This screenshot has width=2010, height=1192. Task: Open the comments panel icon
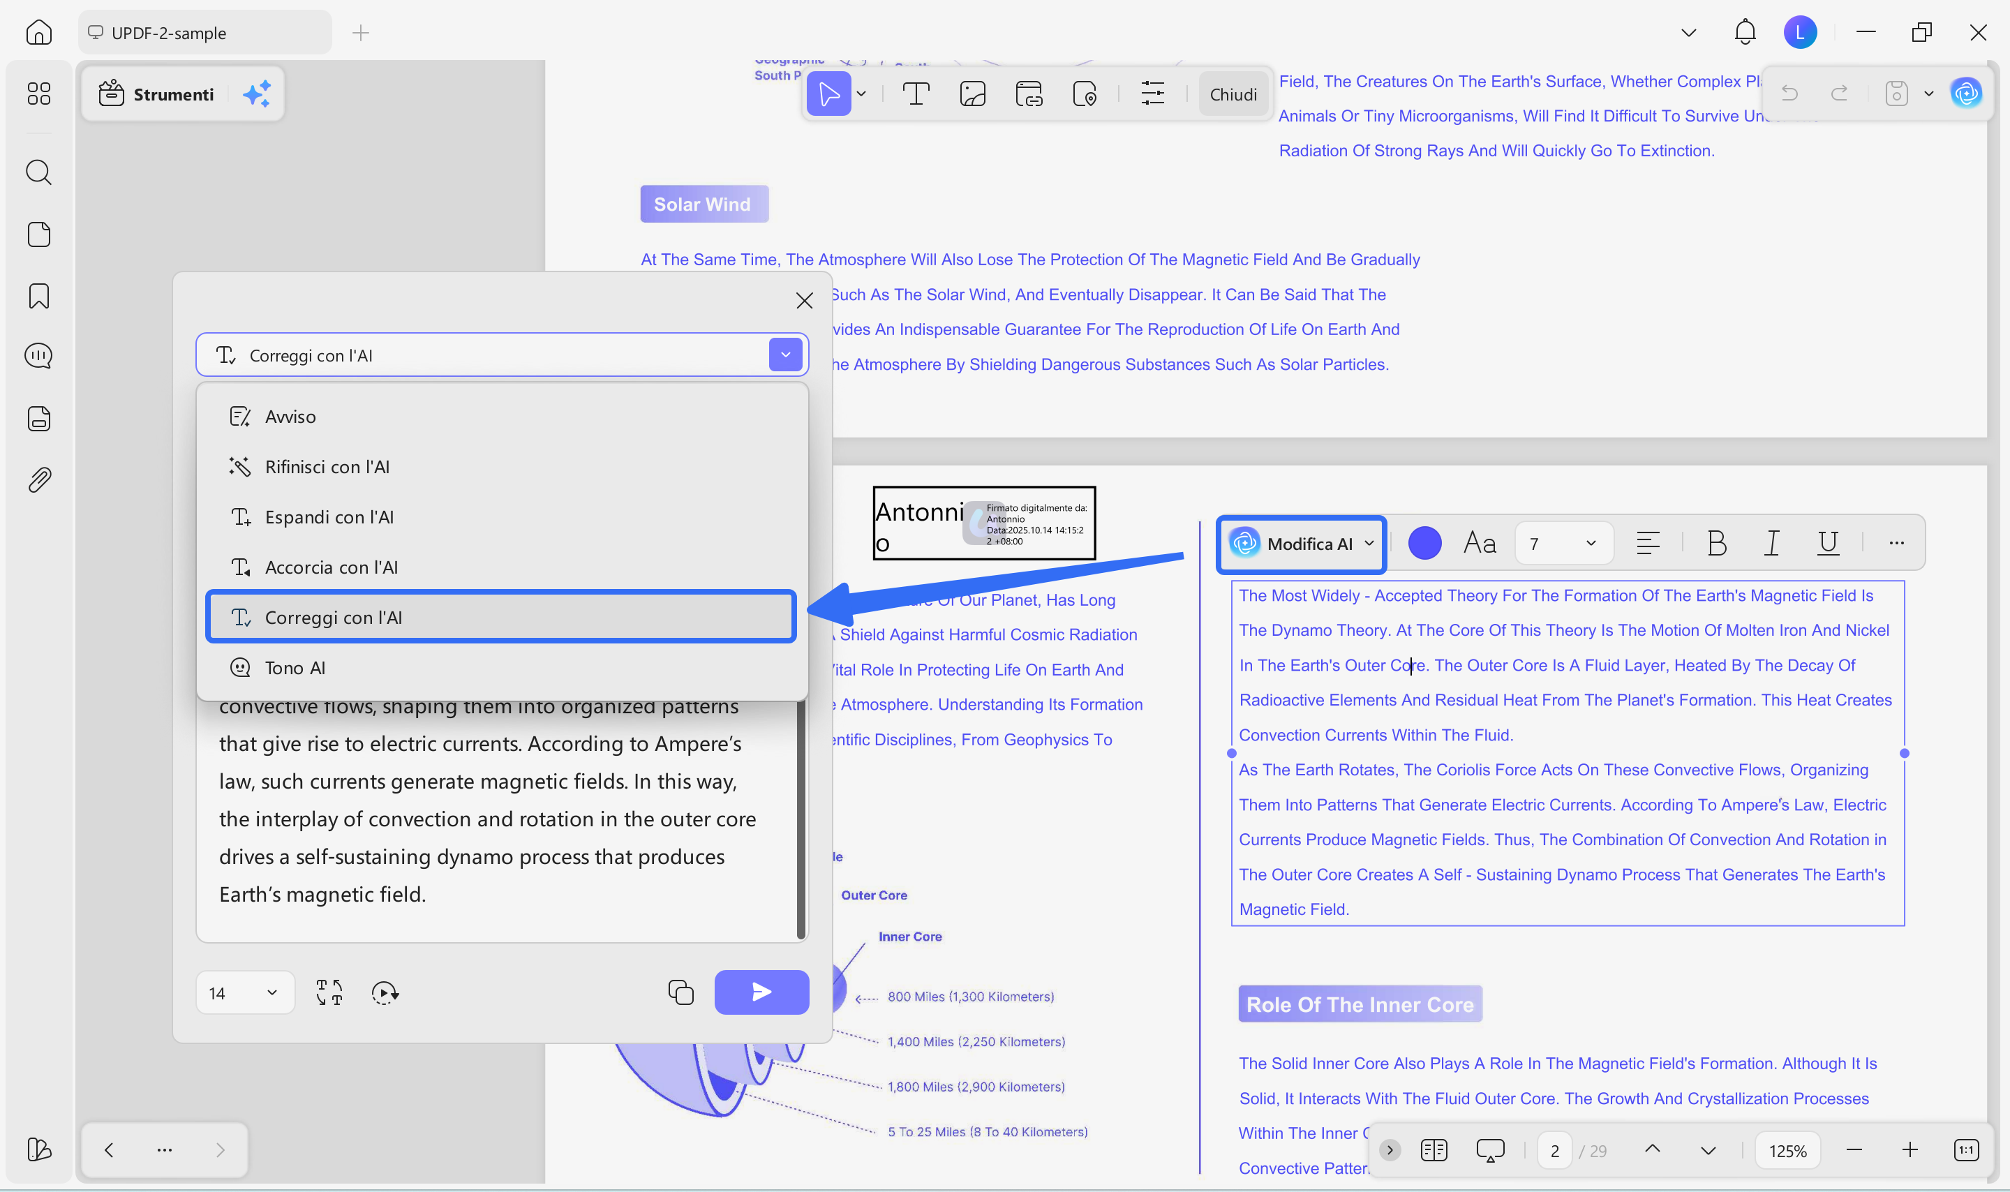[x=38, y=356]
